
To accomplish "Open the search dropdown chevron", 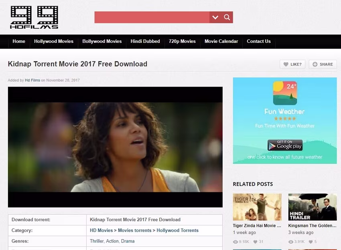I will (x=215, y=17).
